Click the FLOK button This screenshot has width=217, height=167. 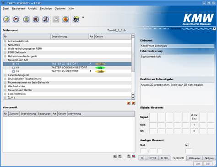pyautogui.click(x=164, y=158)
